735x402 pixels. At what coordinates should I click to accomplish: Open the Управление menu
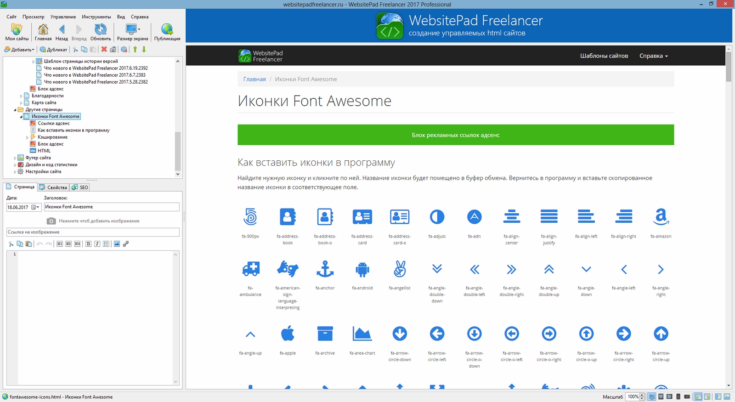tap(63, 17)
